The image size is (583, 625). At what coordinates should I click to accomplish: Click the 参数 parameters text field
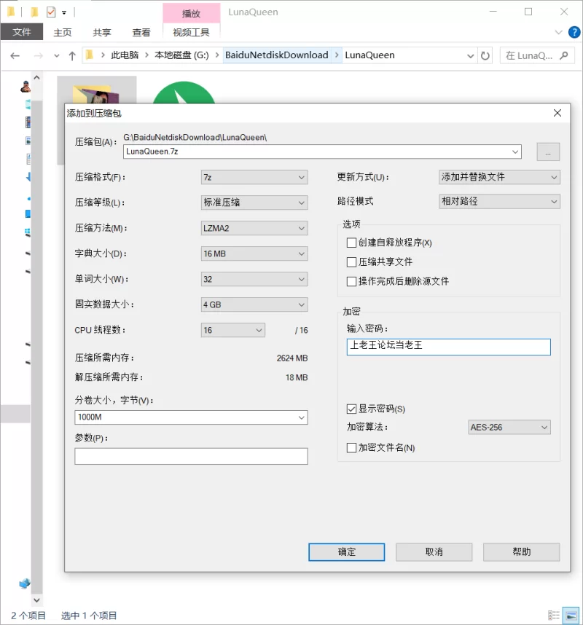click(x=191, y=456)
